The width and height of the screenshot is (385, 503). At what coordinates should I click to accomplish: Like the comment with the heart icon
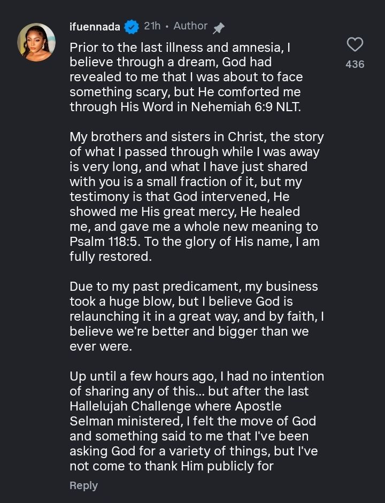355,44
